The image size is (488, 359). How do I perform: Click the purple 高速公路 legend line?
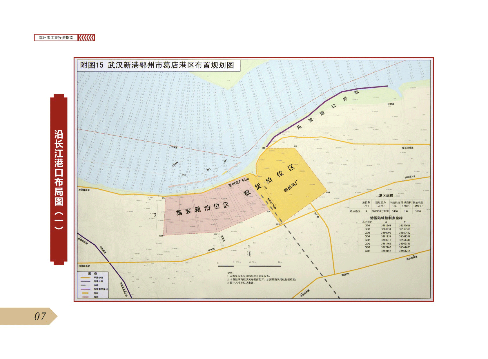tap(85, 281)
